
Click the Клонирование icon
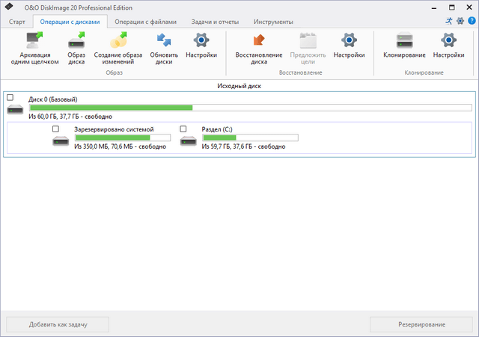tap(404, 42)
